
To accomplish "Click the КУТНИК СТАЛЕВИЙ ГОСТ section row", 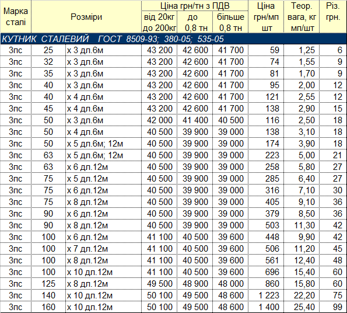I will 174,39.
